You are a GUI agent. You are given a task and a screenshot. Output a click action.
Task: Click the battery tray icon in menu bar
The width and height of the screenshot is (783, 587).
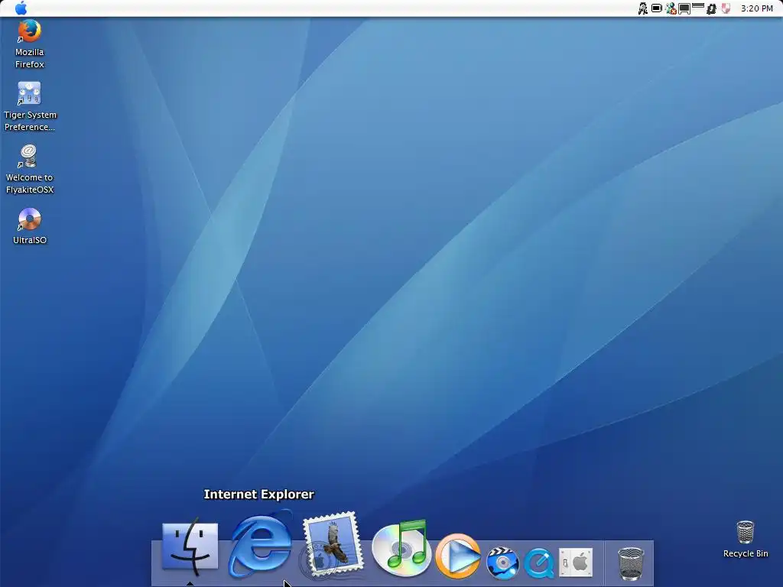657,8
